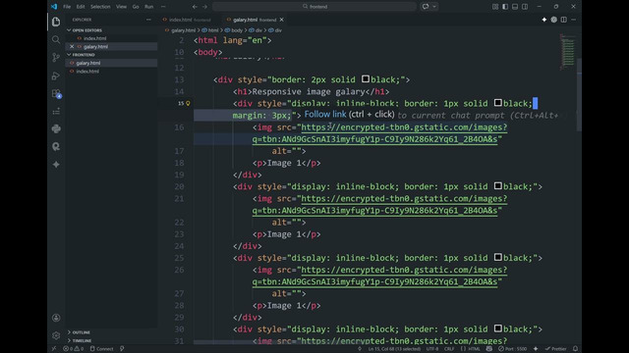Open the Go menu
The height and width of the screenshot is (353, 629).
[136, 7]
